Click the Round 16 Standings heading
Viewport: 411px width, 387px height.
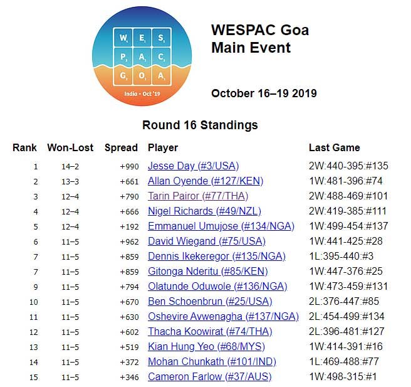click(x=200, y=125)
